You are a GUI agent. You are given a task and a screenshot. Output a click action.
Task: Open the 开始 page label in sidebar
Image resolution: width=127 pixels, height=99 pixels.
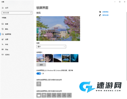(x=7, y=49)
